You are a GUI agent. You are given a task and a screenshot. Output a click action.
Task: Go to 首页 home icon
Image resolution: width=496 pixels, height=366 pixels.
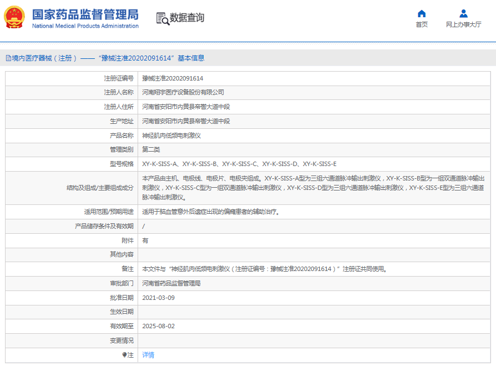pyautogui.click(x=422, y=14)
